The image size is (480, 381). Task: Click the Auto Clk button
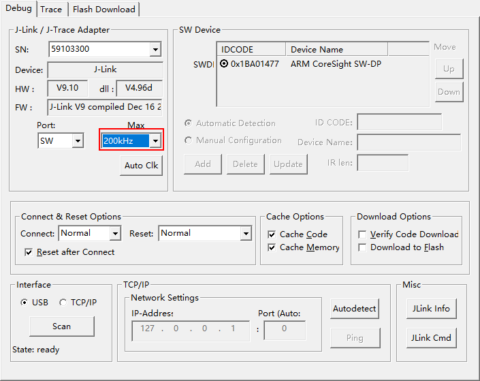(x=141, y=166)
